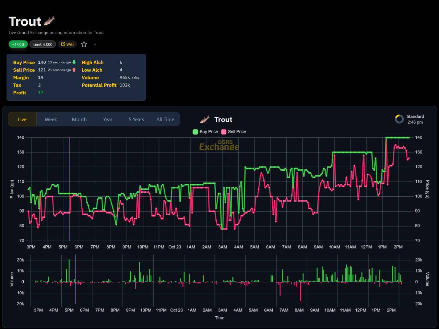Image resolution: width=439 pixels, height=329 pixels.
Task: Switch to the Week timeframe tab
Action: tap(51, 119)
